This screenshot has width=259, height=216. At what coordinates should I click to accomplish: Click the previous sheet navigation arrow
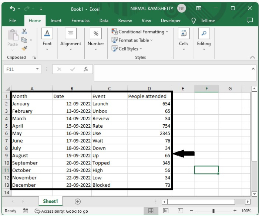pyautogui.click(x=13, y=202)
